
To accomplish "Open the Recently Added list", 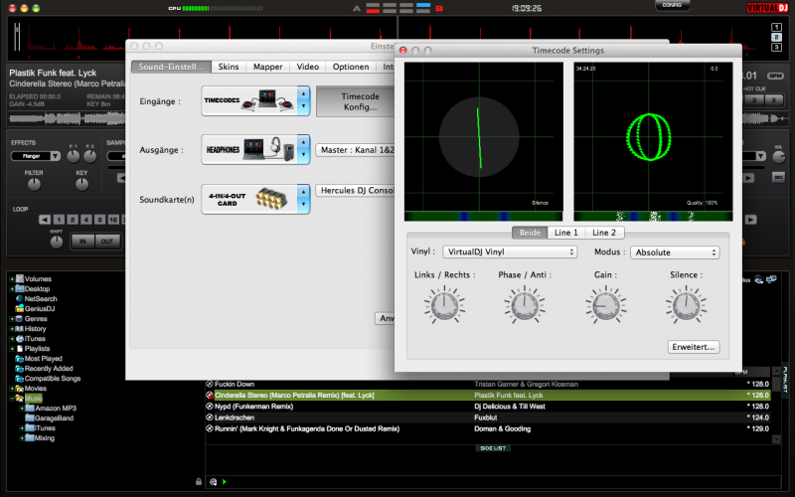I will click(x=44, y=369).
